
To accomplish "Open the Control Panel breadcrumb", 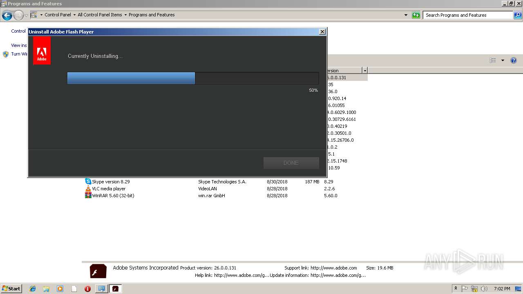I will 58,15.
